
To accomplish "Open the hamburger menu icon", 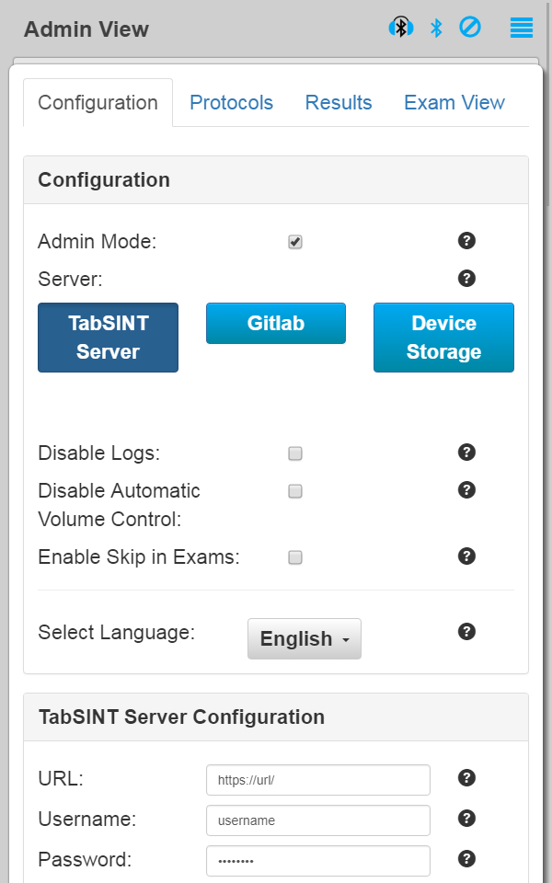I will 522,28.
